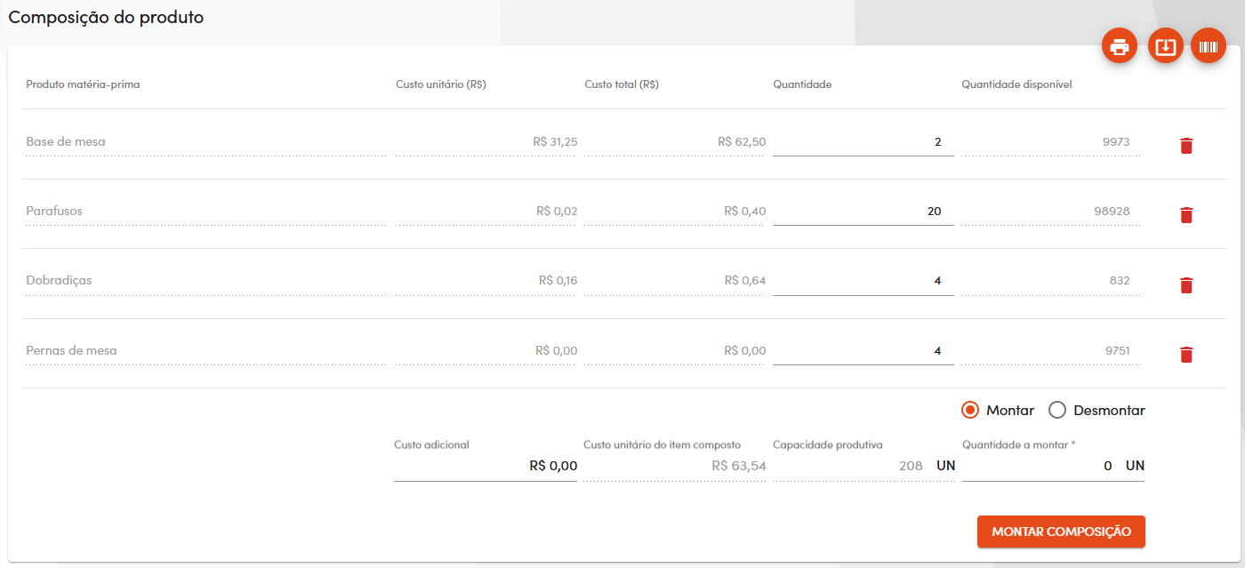Select the Montar radio option
This screenshot has width=1245, height=568.
(x=970, y=411)
